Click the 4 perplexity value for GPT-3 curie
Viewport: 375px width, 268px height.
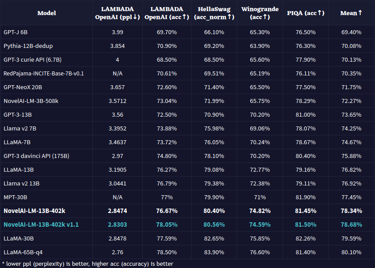[117, 60]
